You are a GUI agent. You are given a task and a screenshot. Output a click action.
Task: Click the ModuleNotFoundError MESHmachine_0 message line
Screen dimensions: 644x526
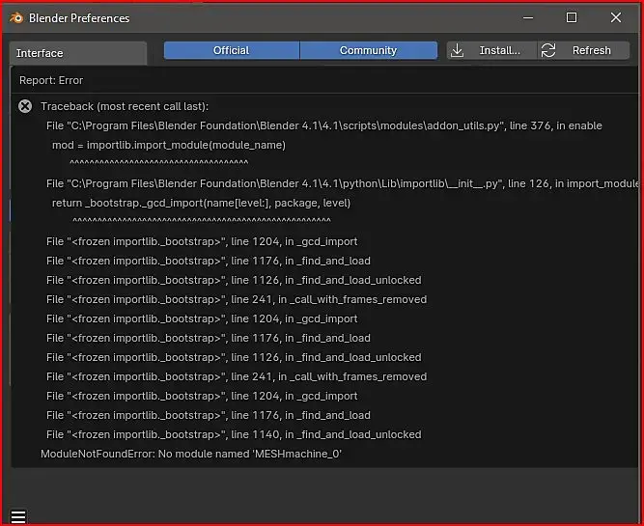coord(191,454)
